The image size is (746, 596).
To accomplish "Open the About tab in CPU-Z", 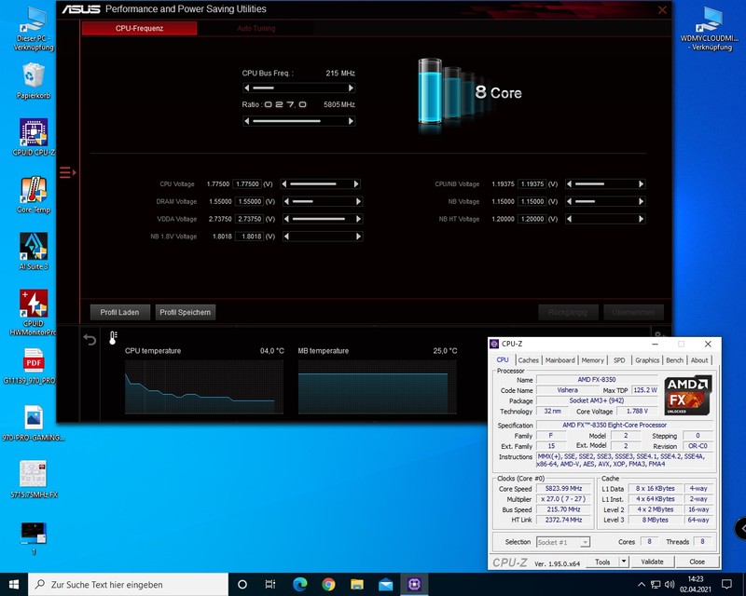I will 699,360.
